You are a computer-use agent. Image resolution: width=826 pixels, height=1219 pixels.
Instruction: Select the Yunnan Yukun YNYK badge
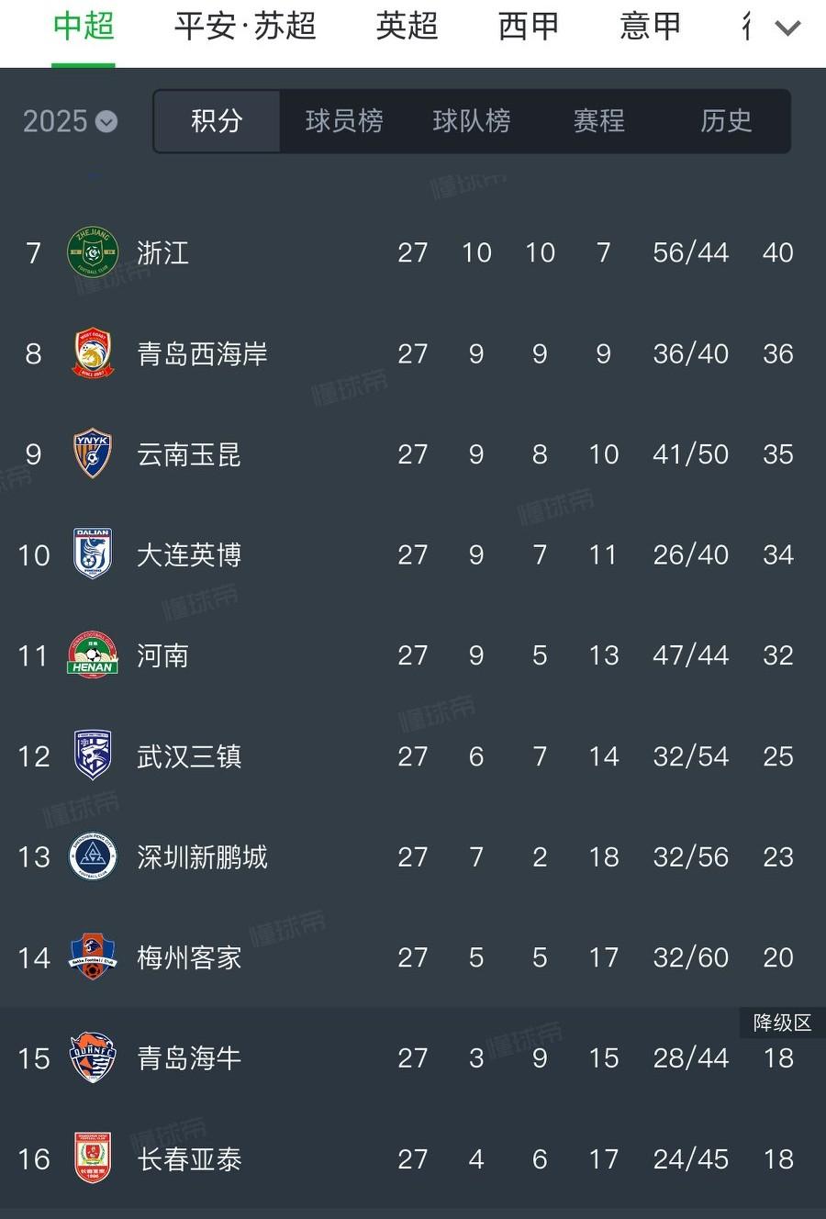tap(93, 453)
